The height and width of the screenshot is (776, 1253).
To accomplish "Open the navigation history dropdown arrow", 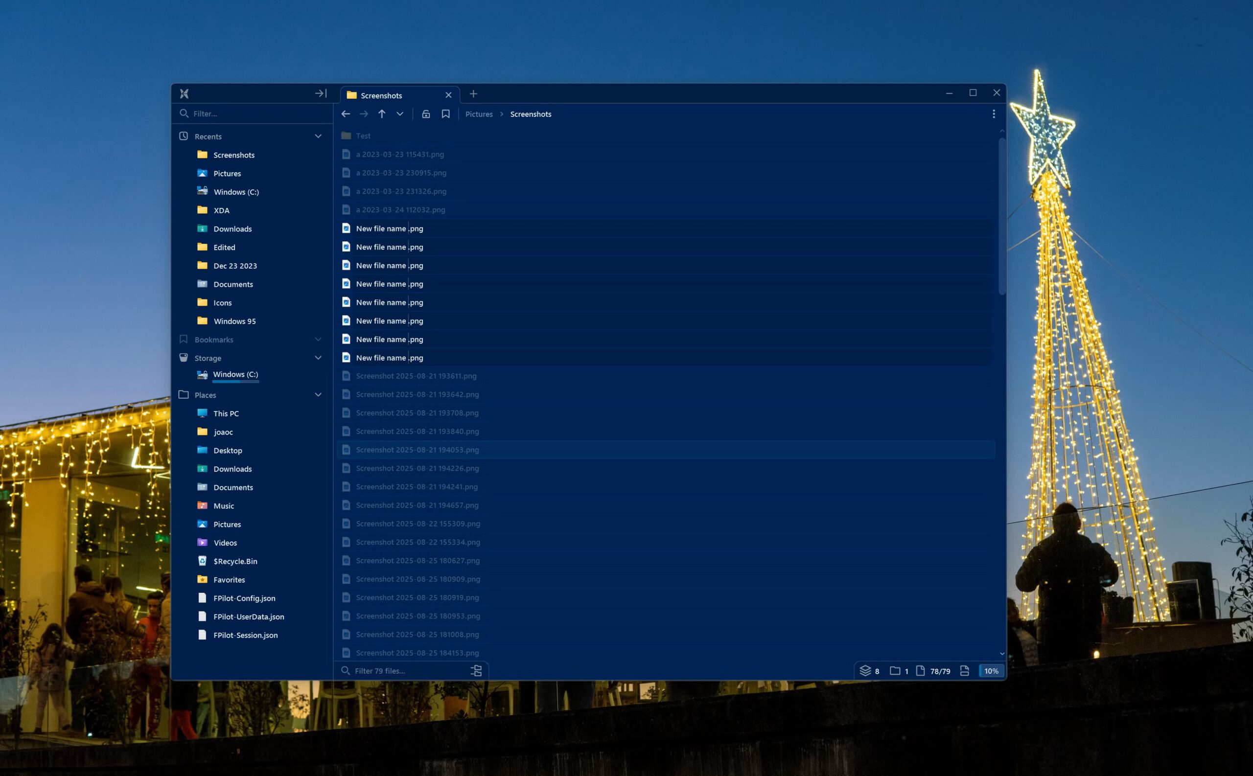I will 400,114.
